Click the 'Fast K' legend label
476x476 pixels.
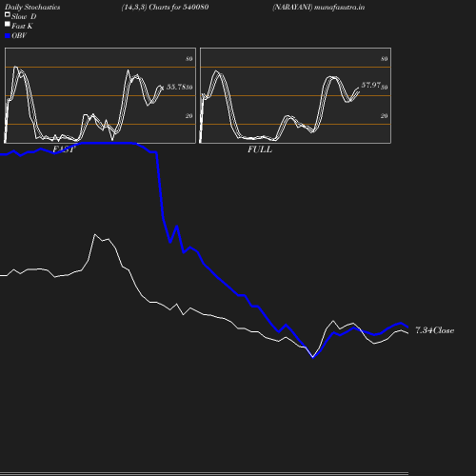(x=22, y=26)
